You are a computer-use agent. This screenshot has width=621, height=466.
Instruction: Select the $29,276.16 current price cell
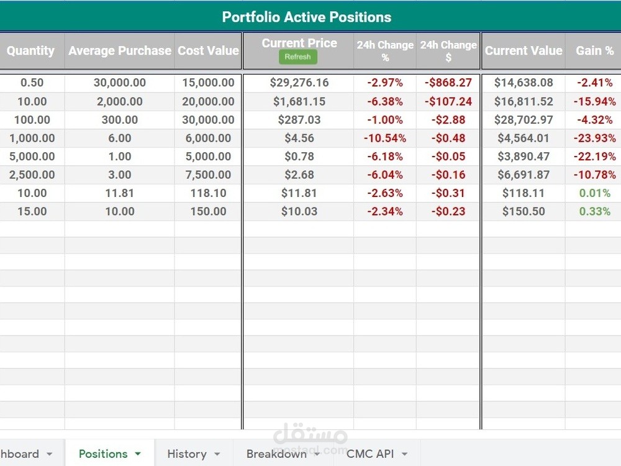coord(299,83)
